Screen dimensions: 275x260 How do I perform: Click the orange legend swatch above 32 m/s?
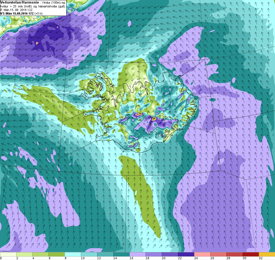tap(267, 255)
